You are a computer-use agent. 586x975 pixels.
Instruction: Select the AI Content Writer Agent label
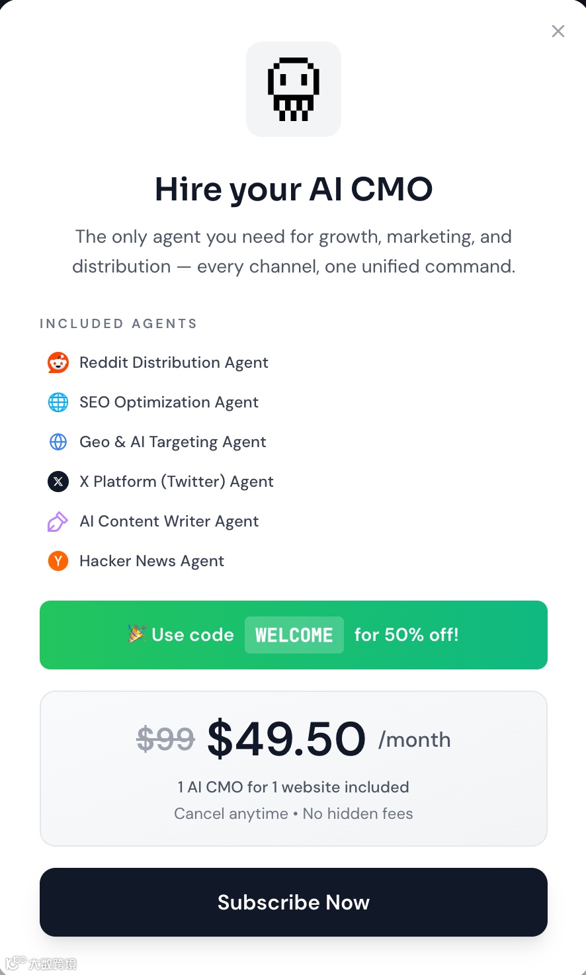(169, 521)
